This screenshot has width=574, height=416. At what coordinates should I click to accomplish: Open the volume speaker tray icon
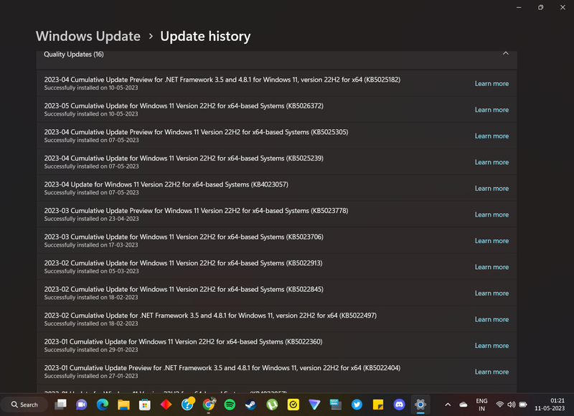coord(512,405)
